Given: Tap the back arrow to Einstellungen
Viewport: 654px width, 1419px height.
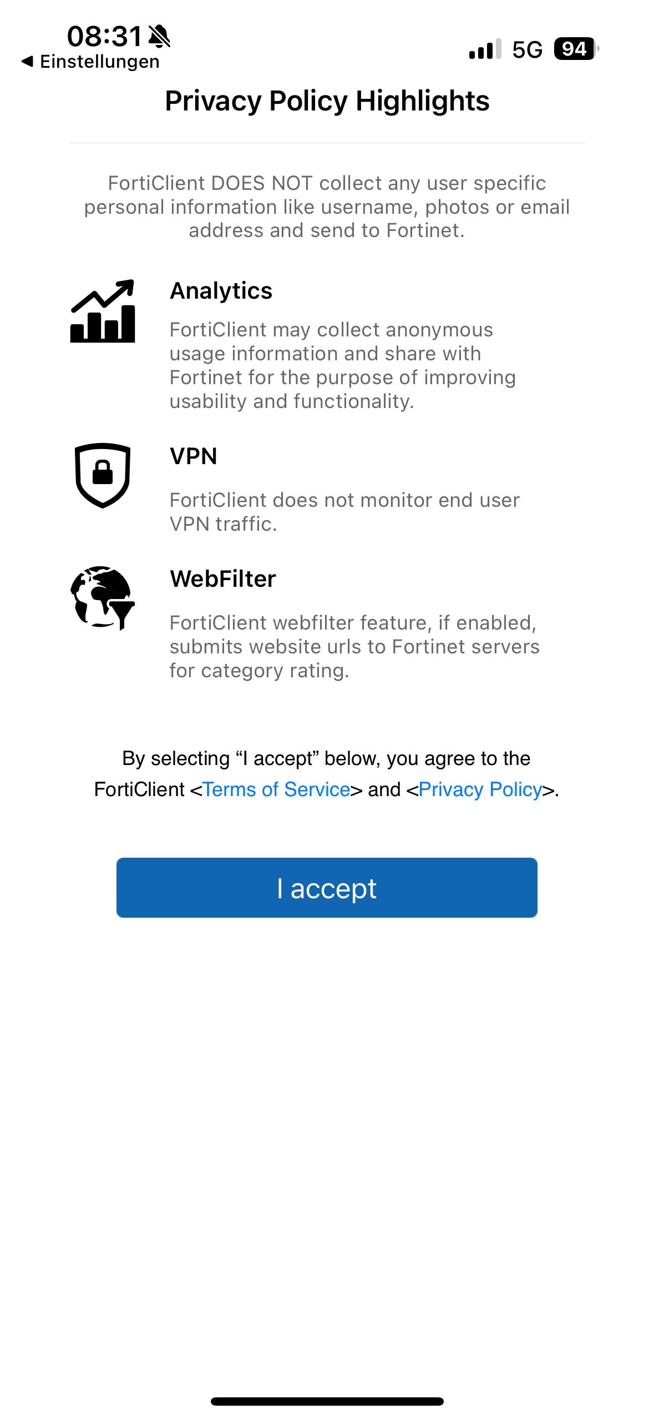Looking at the screenshot, I should coord(27,61).
